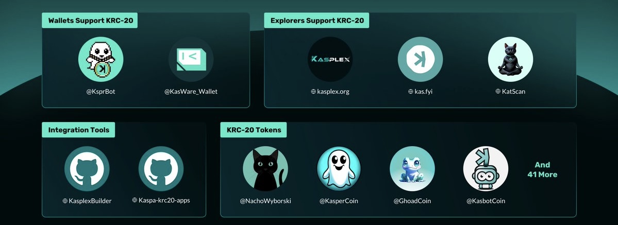The image size is (618, 225).
Task: Select the "KRC-20 Tokens" header tag
Action: tap(254, 130)
